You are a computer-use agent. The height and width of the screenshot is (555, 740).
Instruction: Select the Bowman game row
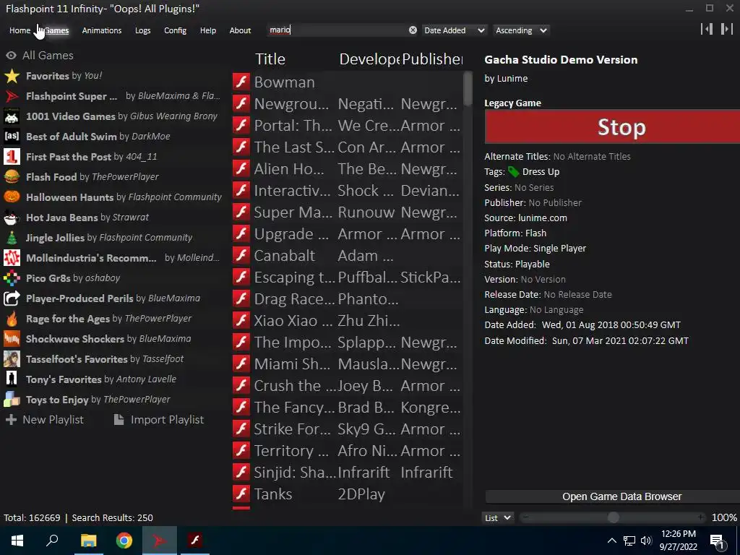click(x=347, y=82)
